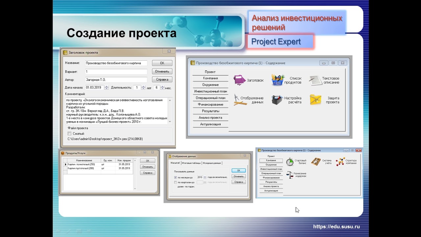The width and height of the screenshot is (421, 237).
Task: Open the Отображение данных compass icon
Action: click(240, 100)
